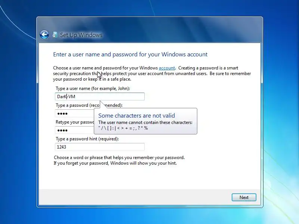Click the invalid characters list in the balloon
Image resolution: width=299 pixels, height=224 pixels.
[123, 128]
